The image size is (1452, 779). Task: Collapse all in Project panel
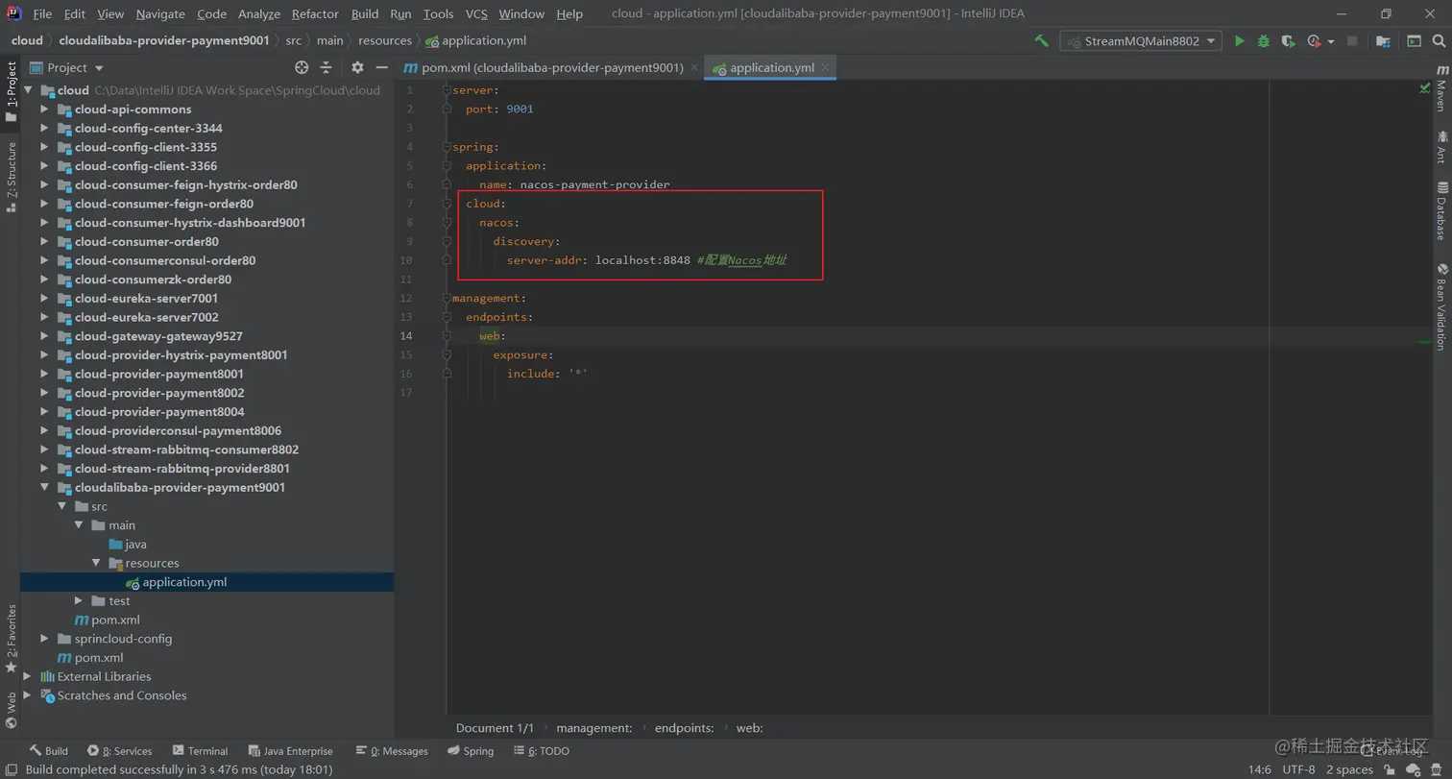[326, 67]
